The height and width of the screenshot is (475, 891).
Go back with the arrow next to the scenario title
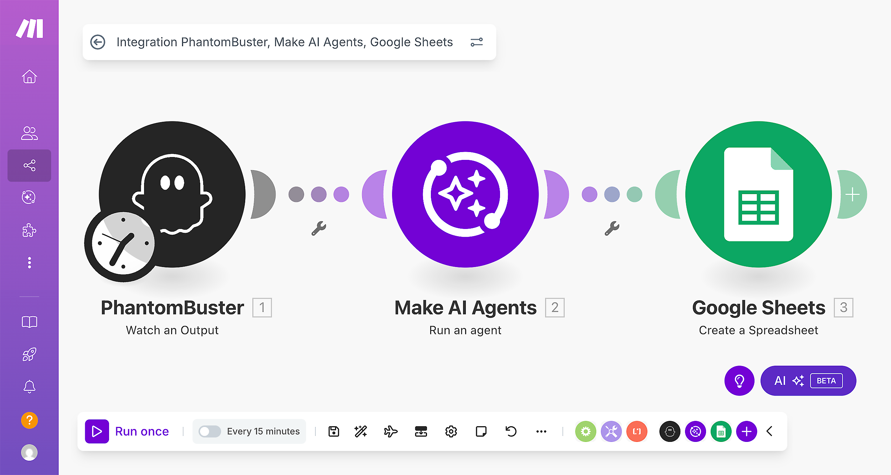coord(97,42)
